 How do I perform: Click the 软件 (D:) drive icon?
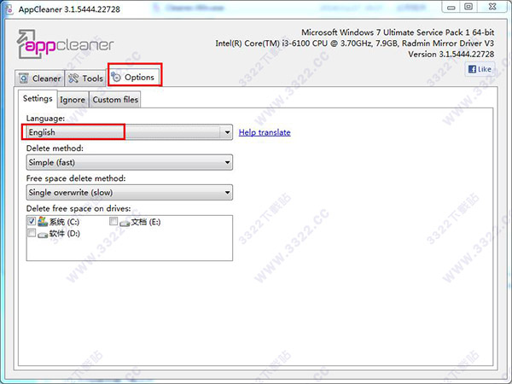pyautogui.click(x=43, y=235)
